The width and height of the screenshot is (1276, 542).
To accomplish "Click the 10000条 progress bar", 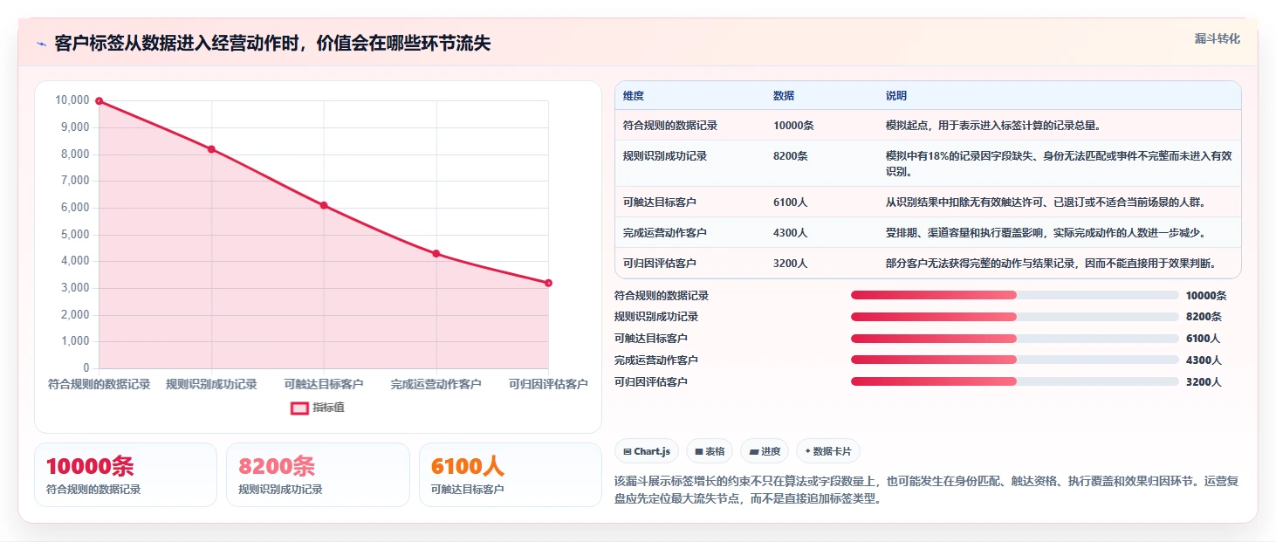I will pyautogui.click(x=1014, y=295).
